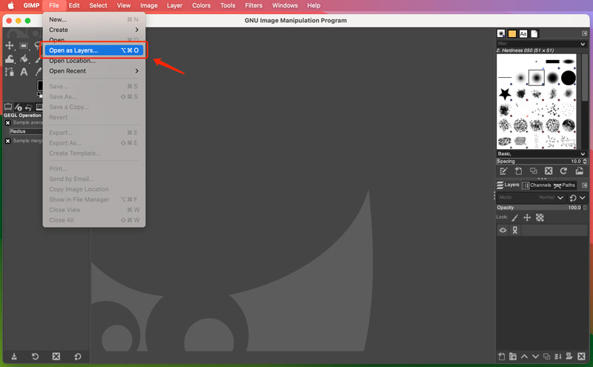This screenshot has width=593, height=367.
Task: Open the Patterns tab
Action: tap(512, 33)
